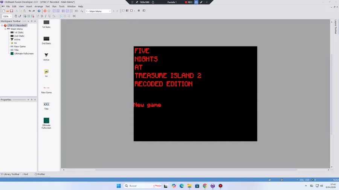
Task: Click the Active object icon in object list
Action: pyautogui.click(x=46, y=57)
